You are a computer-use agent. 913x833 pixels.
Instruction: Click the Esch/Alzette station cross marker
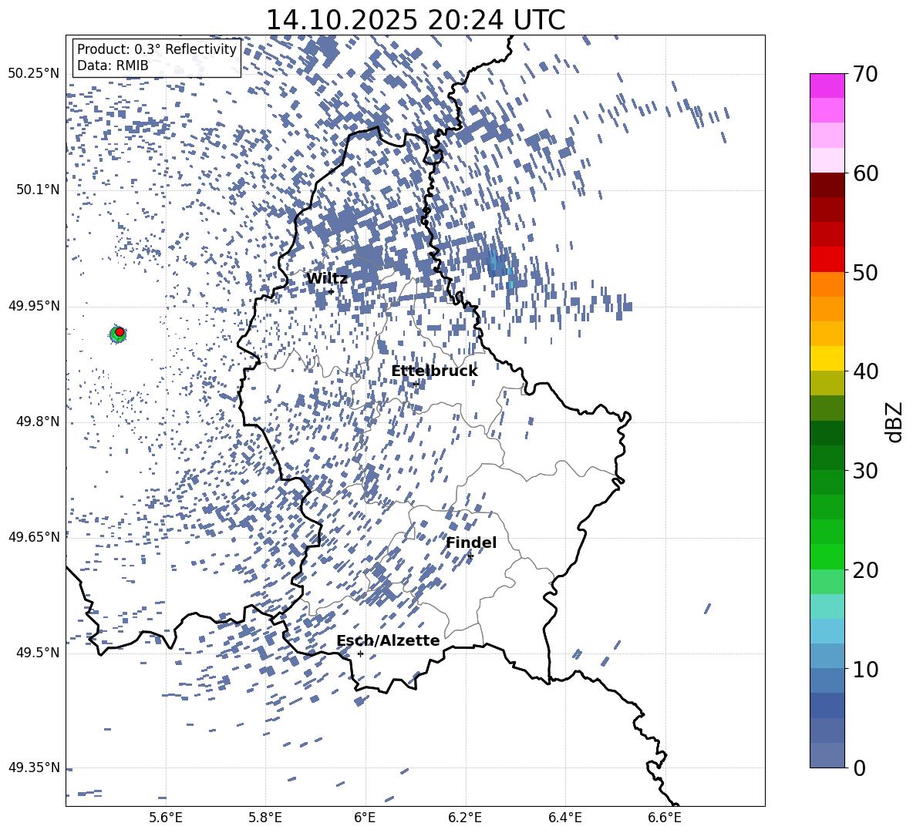click(x=360, y=653)
